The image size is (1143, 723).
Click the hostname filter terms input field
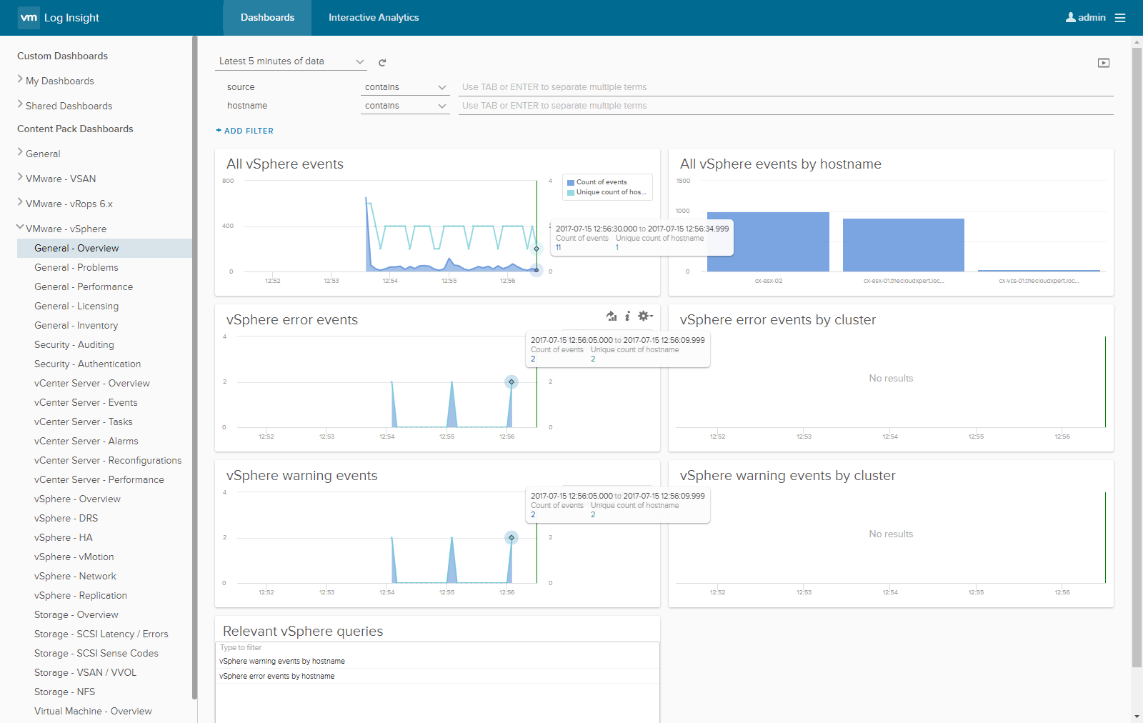785,106
